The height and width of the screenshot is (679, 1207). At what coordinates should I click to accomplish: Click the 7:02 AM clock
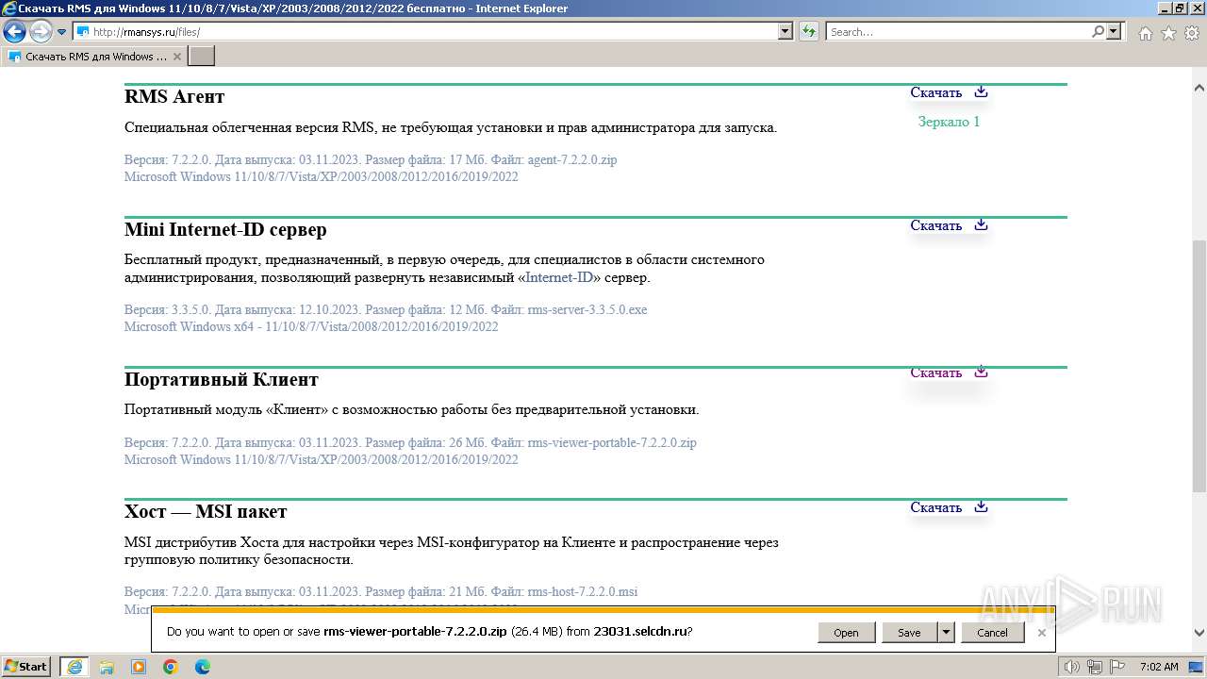[1158, 667]
